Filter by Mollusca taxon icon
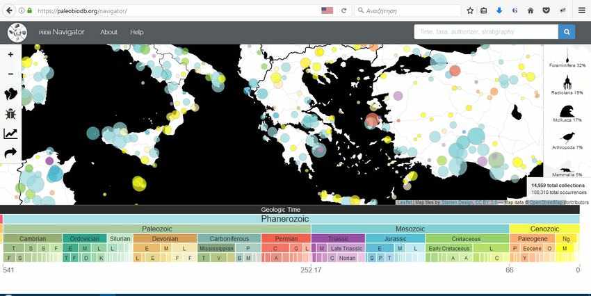591x296 pixels. [x=567, y=111]
